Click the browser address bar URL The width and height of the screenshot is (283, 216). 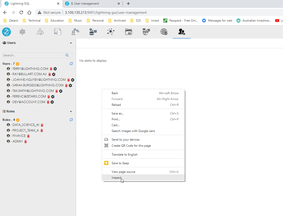point(106,12)
